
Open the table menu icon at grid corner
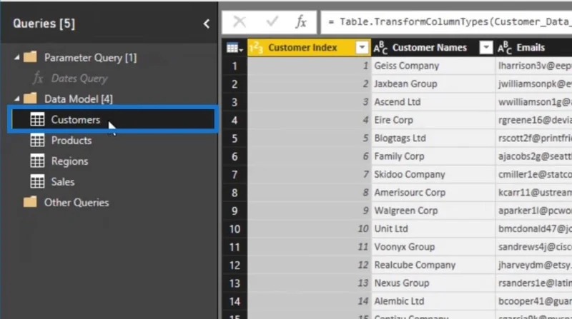[235, 48]
